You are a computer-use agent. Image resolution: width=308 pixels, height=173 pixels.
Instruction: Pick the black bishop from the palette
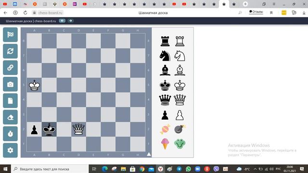[x=165, y=70]
